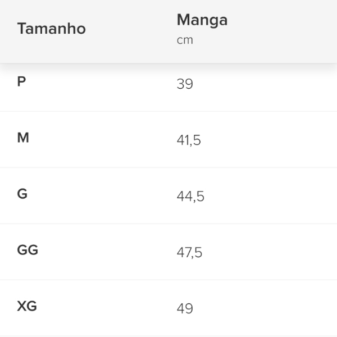Click the 47,5 sleeve measurement

click(x=189, y=253)
